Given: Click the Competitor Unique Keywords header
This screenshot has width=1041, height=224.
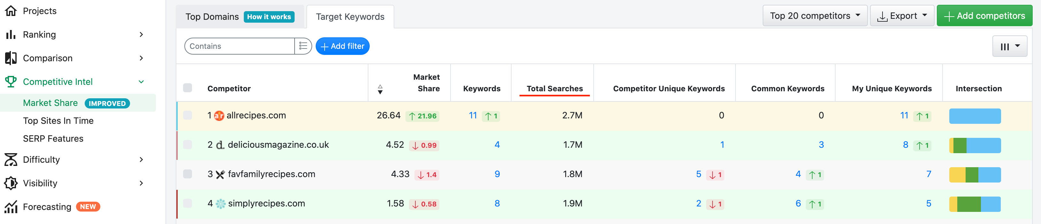Looking at the screenshot, I should [669, 88].
